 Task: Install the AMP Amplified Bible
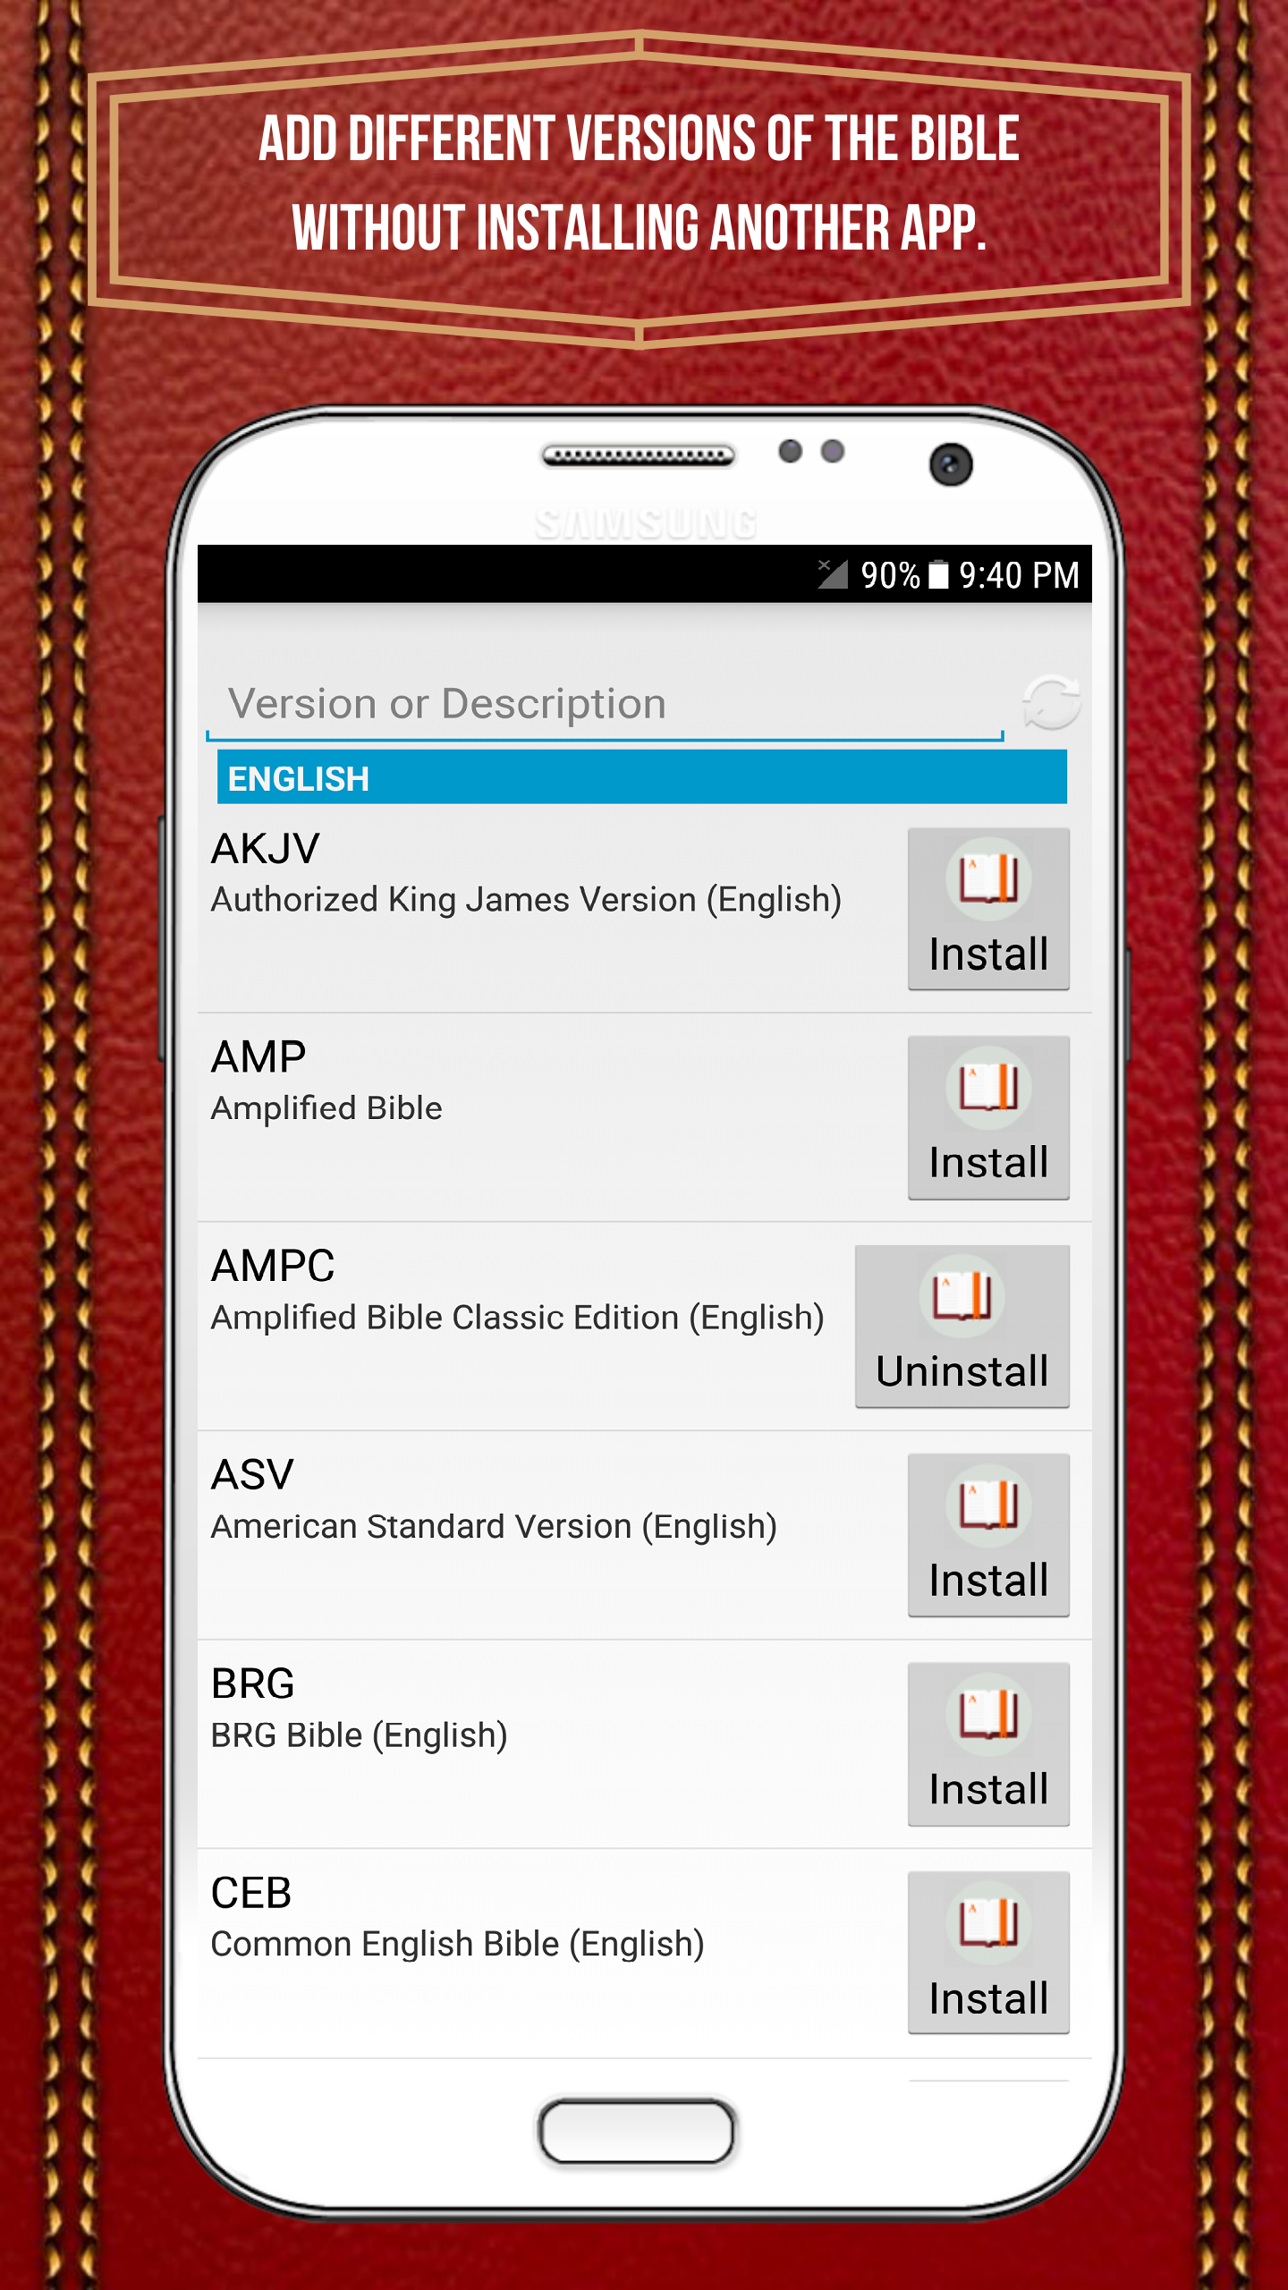[x=988, y=1117]
